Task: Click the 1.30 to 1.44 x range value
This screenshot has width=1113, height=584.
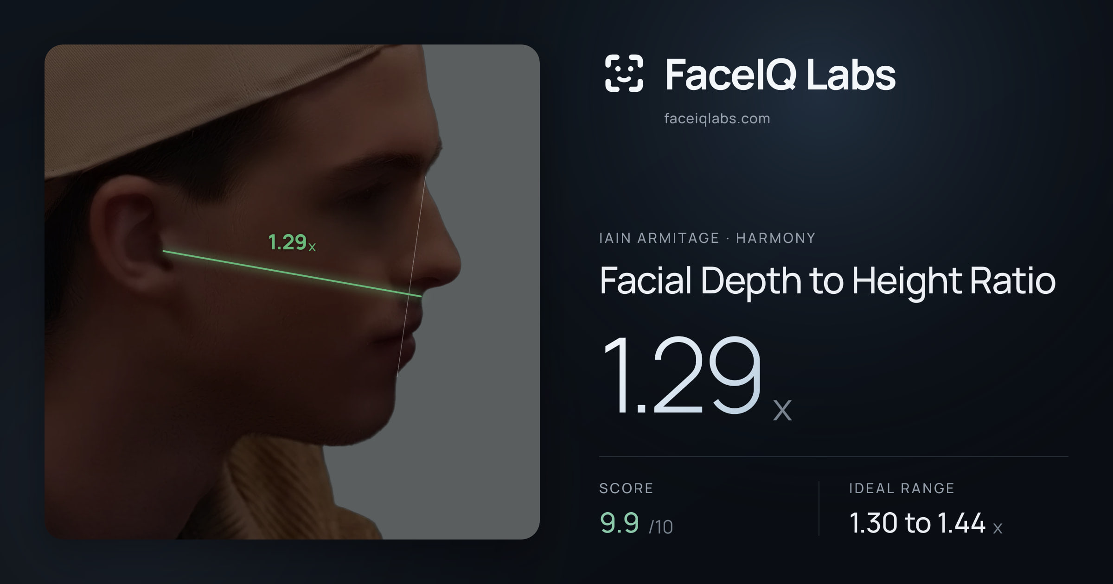Action: (926, 523)
